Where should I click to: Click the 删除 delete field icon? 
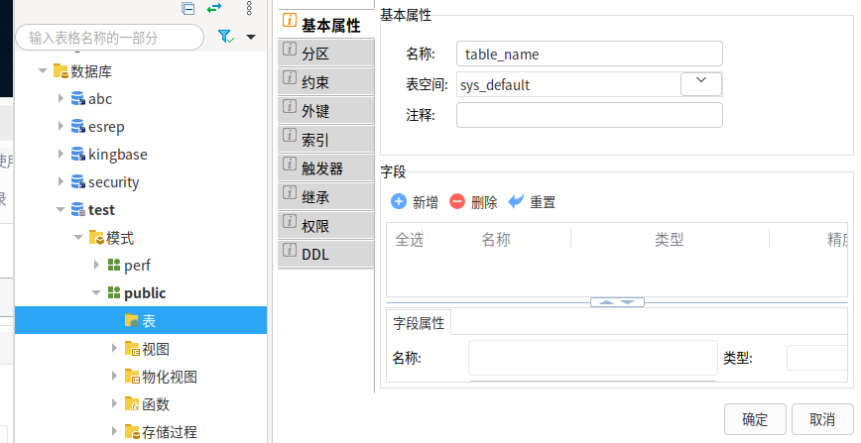coord(457,201)
